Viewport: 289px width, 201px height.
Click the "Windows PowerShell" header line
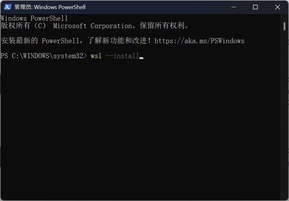click(x=34, y=18)
